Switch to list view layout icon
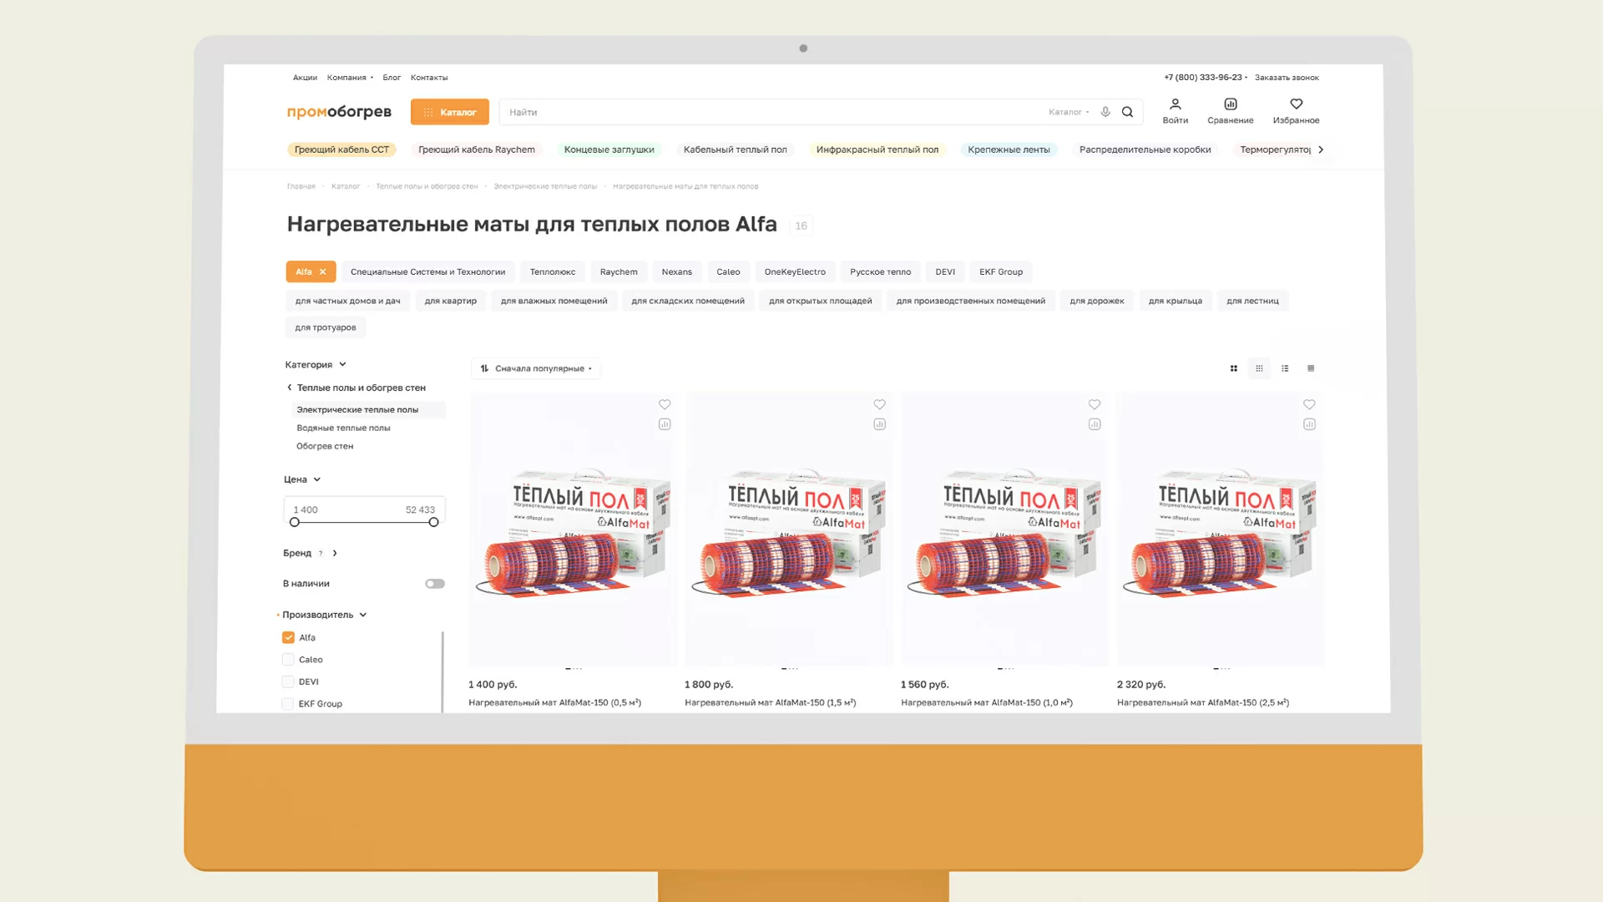This screenshot has width=1603, height=902. point(1285,368)
